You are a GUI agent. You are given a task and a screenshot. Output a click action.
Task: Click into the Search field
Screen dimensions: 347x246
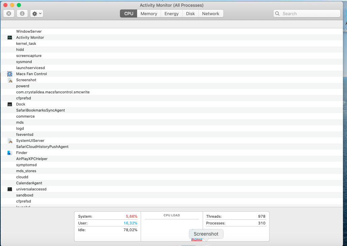[x=307, y=13]
